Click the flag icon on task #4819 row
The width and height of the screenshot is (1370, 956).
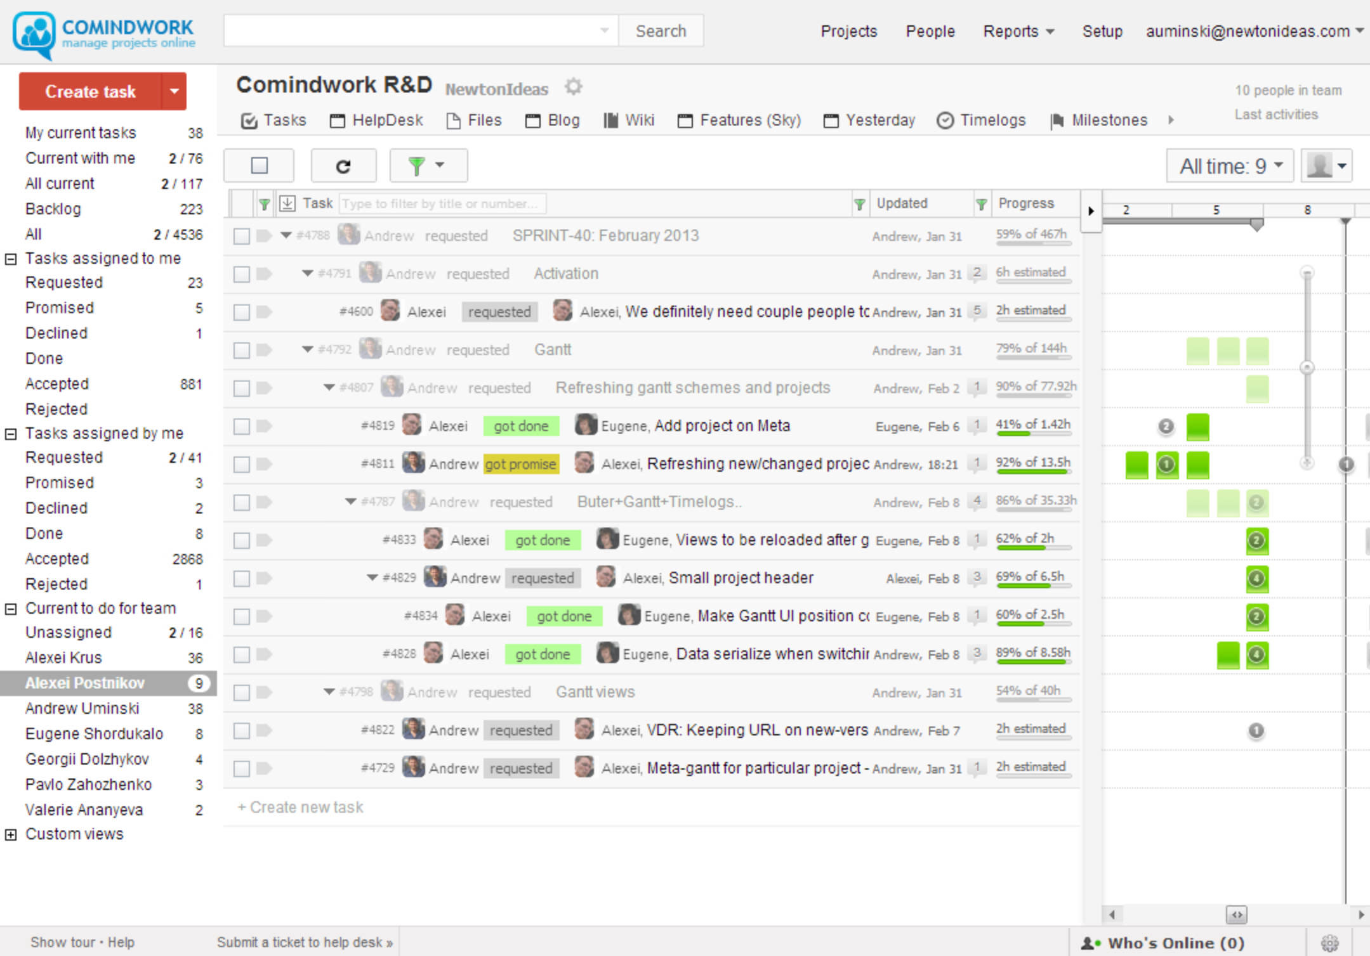click(264, 426)
